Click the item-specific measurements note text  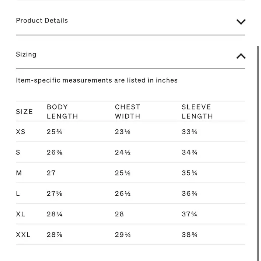(x=97, y=80)
